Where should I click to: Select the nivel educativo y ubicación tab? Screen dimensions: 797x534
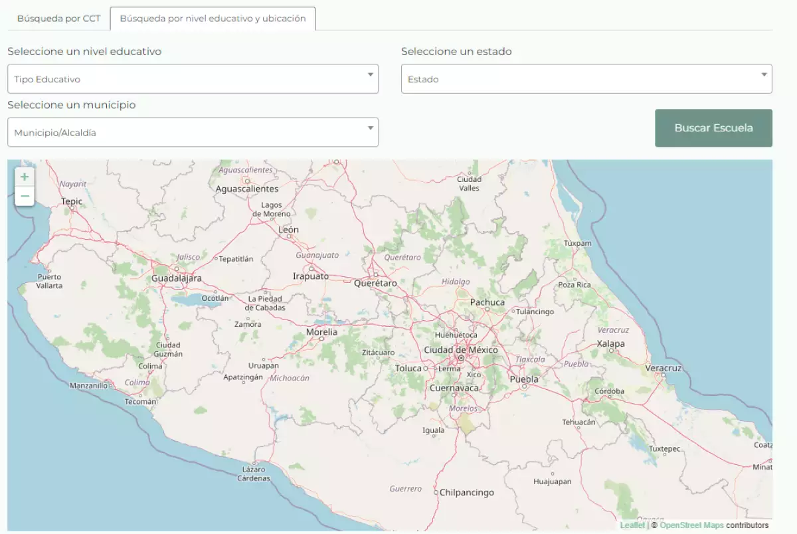[x=213, y=19]
